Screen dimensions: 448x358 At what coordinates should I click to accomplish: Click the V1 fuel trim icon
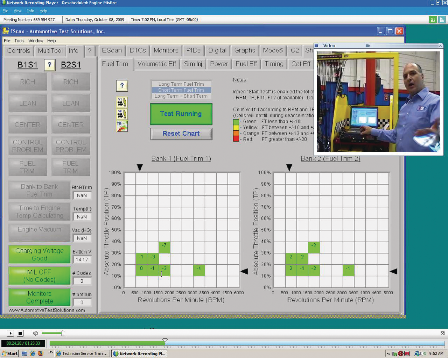pyautogui.click(x=122, y=102)
